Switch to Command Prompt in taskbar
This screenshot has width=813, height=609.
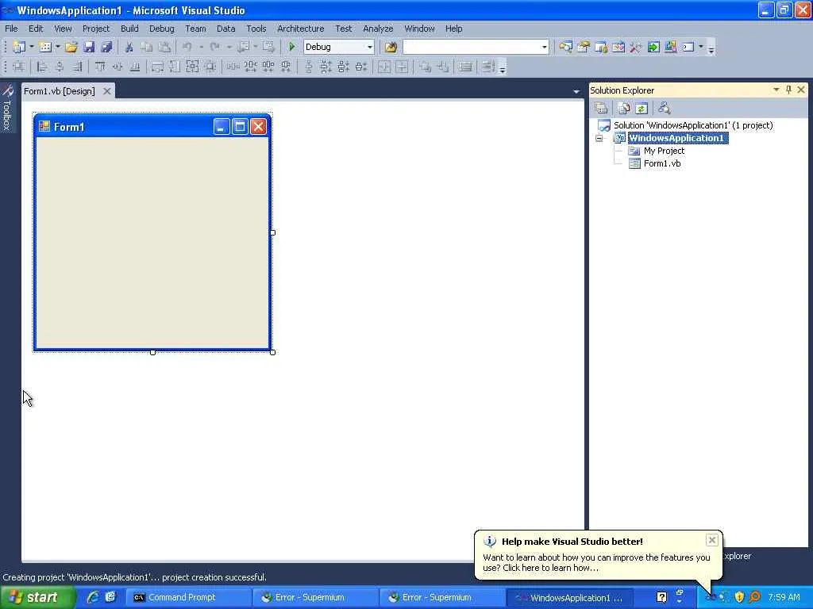(188, 597)
